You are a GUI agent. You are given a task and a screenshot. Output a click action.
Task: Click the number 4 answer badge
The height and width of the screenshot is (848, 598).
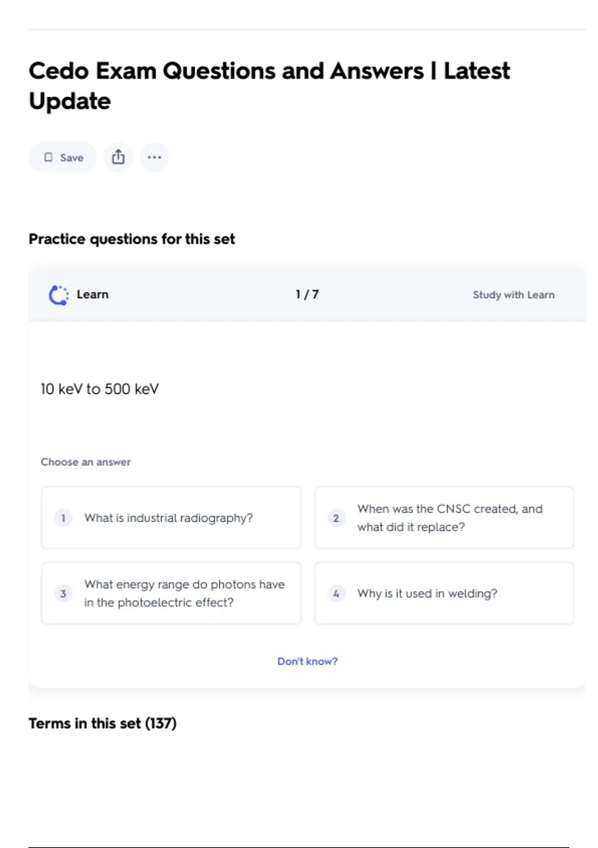336,594
